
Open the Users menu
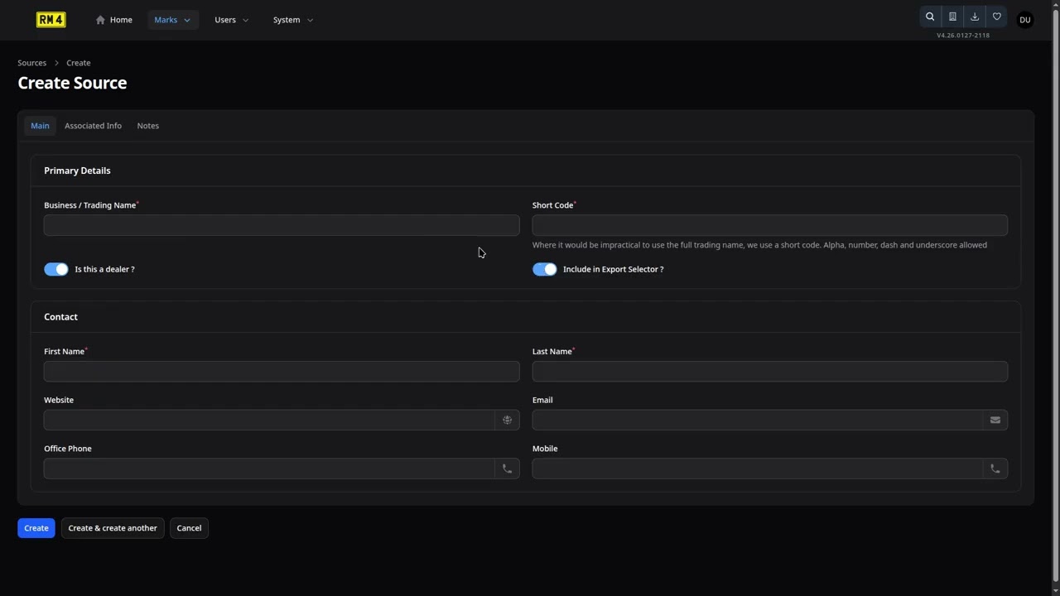pos(231,20)
